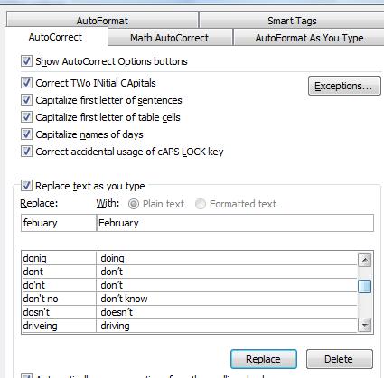This screenshot has width=384, height=378.
Task: Toggle Capitalize first letter of sentences
Action: tap(26, 100)
